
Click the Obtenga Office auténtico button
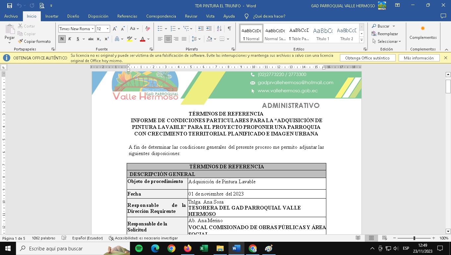pyautogui.click(x=367, y=58)
